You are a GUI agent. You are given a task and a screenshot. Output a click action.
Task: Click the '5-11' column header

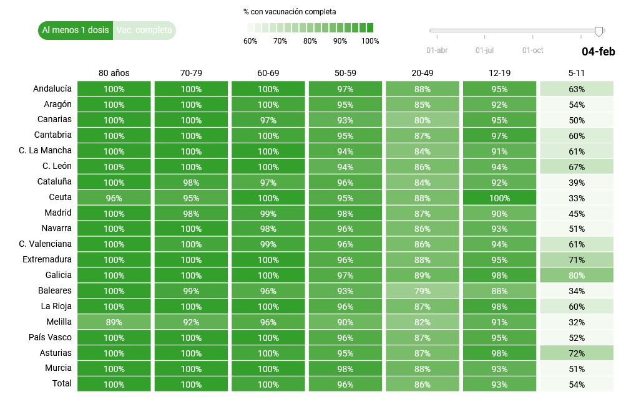tap(577, 73)
